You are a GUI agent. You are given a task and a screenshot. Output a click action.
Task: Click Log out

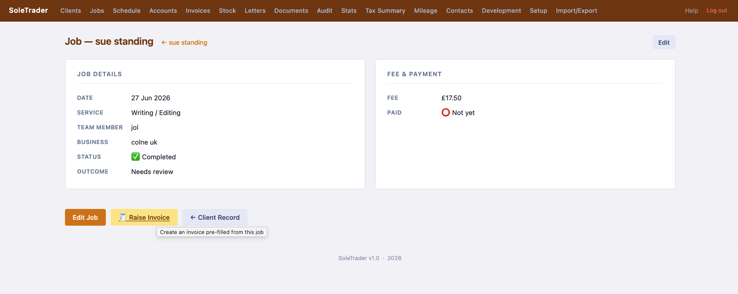[716, 11]
